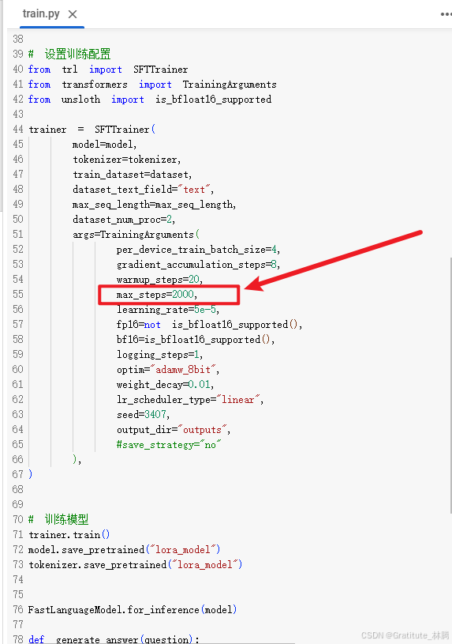The width and height of the screenshot is (452, 644).
Task: Click 'gradient_accumulation_steps=8,' line
Action: click(x=198, y=265)
